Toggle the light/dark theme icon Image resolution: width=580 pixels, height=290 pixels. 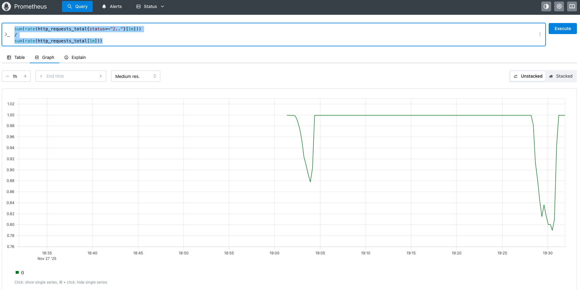546,6
